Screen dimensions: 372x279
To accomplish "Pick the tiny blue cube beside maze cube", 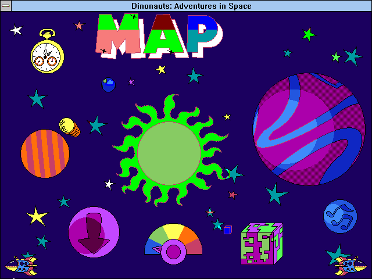I will pyautogui.click(x=228, y=230).
